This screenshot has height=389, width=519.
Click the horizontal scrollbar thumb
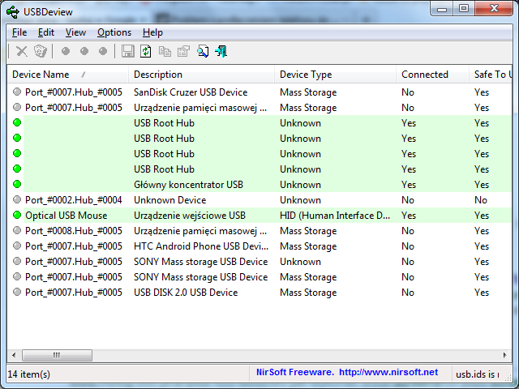tap(57, 355)
